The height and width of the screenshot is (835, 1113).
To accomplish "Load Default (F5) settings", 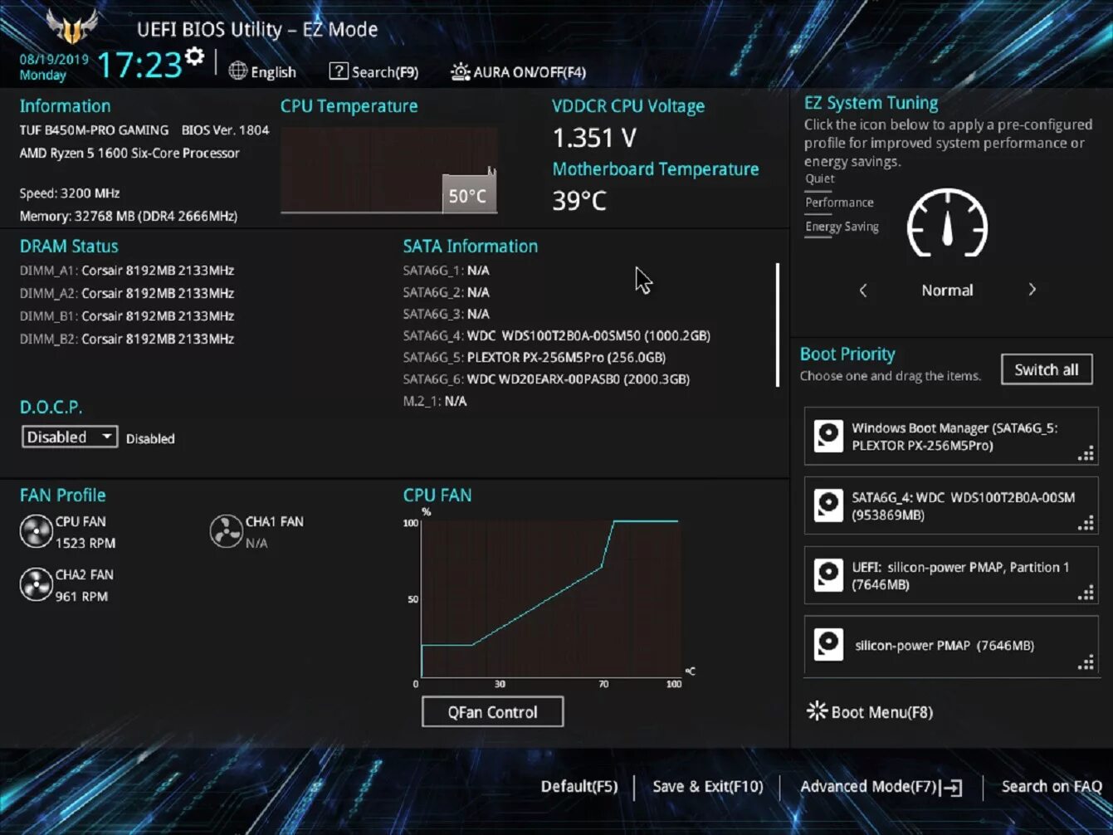I will click(579, 787).
